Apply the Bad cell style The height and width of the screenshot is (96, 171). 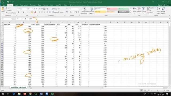(112, 9)
